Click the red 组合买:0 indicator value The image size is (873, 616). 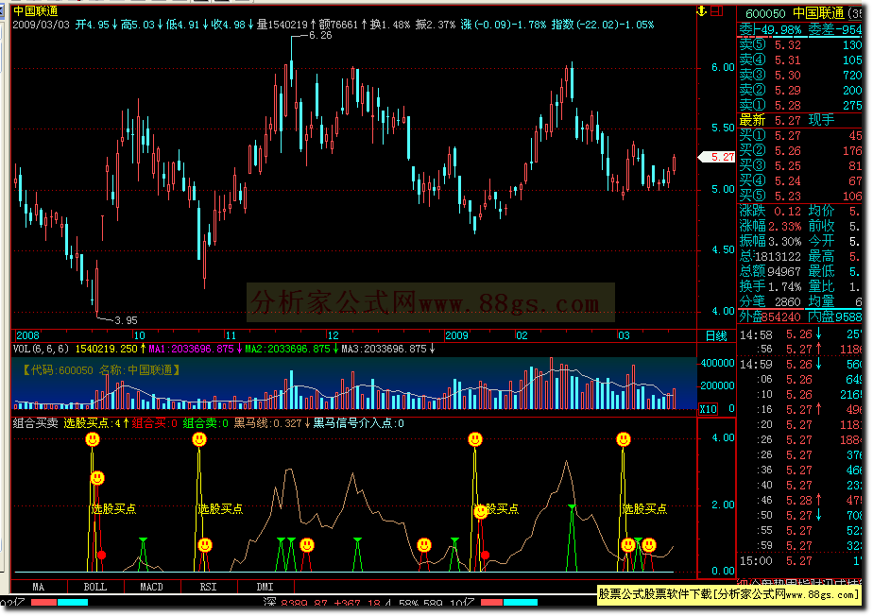(154, 424)
